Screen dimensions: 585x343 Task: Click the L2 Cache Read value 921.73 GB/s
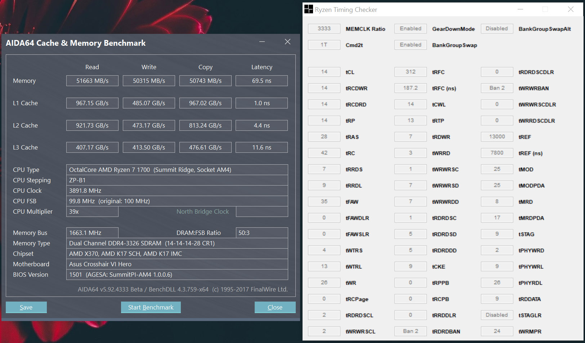pyautogui.click(x=92, y=125)
